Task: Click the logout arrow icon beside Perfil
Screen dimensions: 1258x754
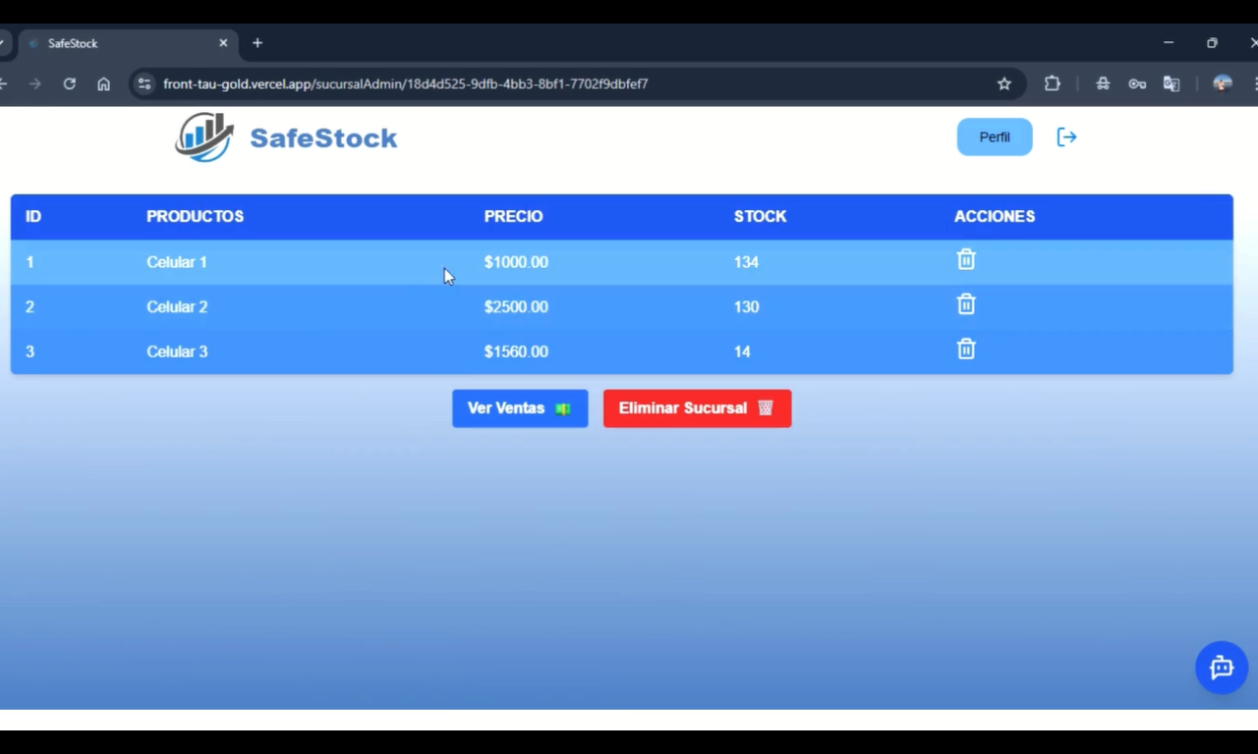Action: [x=1066, y=137]
